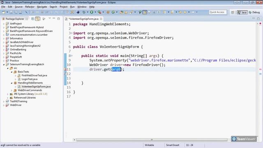Open the External Tools dropdown arrow
The width and height of the screenshot is (263, 148).
coord(103,12)
